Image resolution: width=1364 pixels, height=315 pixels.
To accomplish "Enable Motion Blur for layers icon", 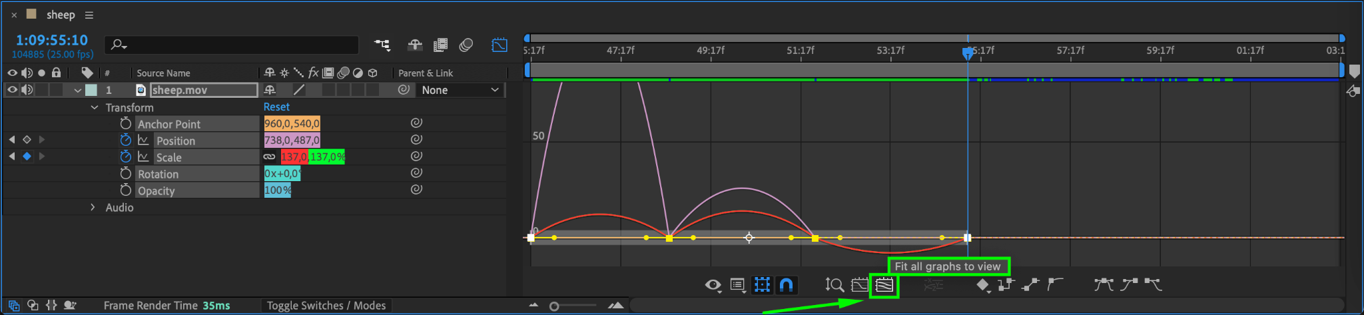I will tap(466, 45).
